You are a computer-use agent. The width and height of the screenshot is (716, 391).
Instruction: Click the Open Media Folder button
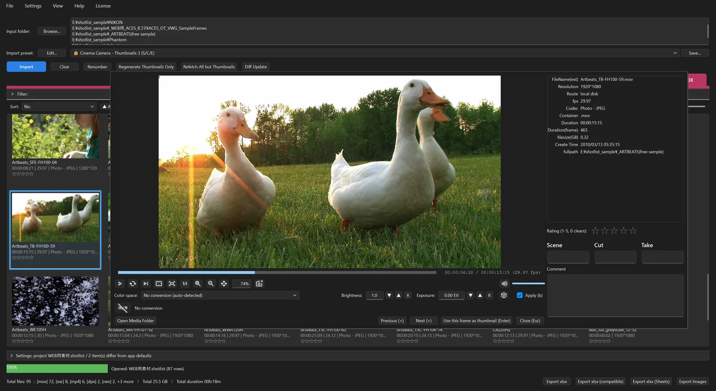pyautogui.click(x=136, y=321)
